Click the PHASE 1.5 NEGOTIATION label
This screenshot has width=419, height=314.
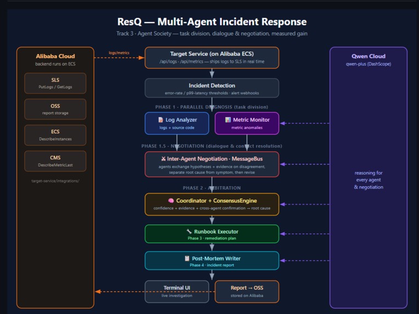[x=212, y=146]
